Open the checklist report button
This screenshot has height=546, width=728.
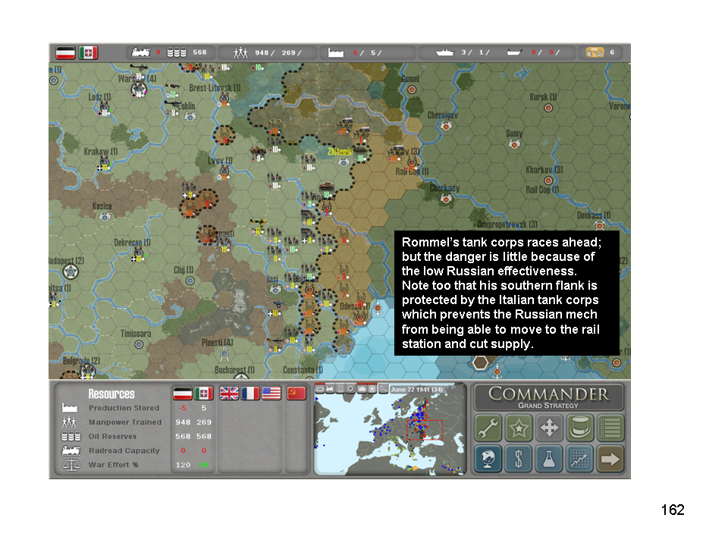click(610, 428)
